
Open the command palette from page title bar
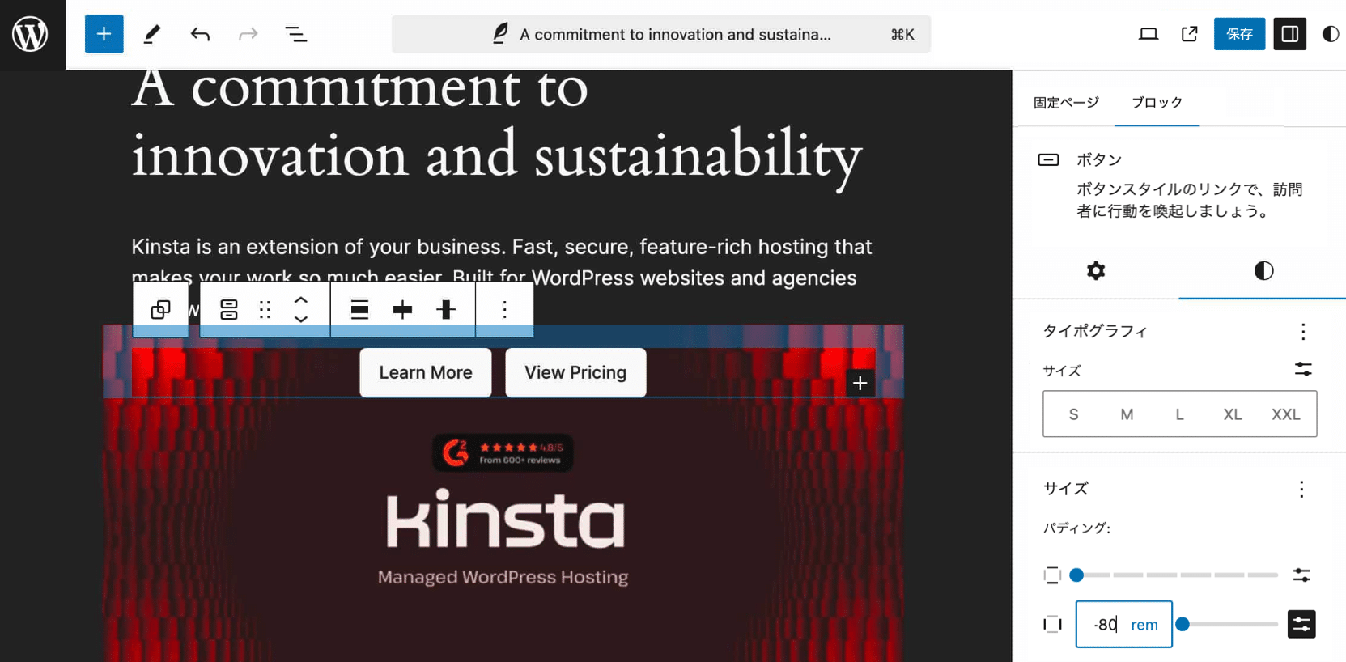(x=661, y=34)
